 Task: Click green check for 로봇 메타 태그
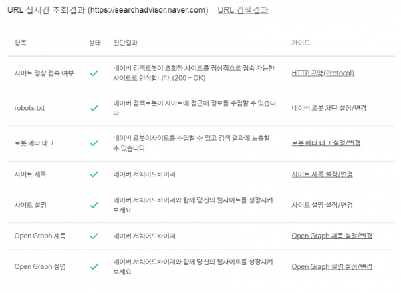click(x=94, y=143)
